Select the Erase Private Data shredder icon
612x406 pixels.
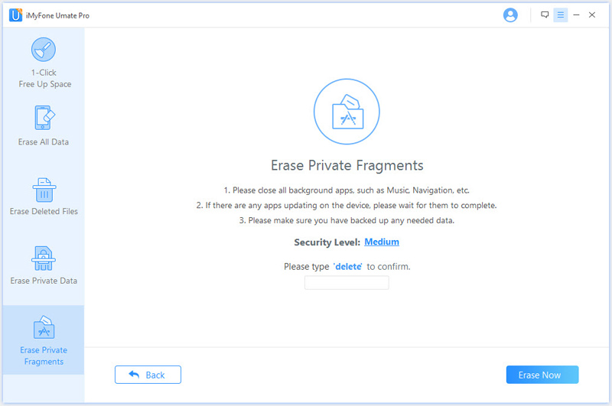(44, 258)
